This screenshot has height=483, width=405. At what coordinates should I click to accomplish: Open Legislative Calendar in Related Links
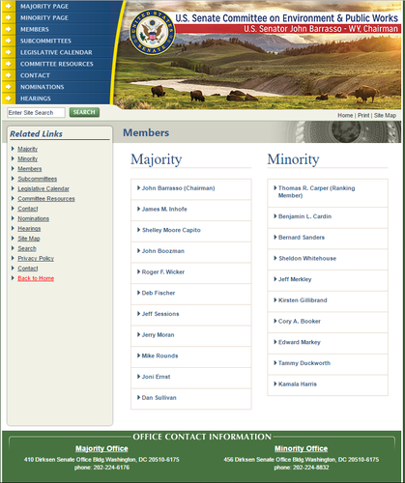[x=43, y=188]
